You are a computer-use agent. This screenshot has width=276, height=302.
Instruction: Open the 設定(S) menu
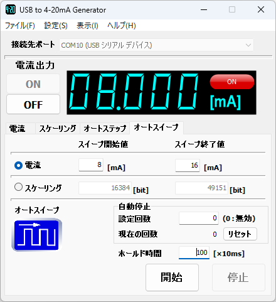click(56, 26)
